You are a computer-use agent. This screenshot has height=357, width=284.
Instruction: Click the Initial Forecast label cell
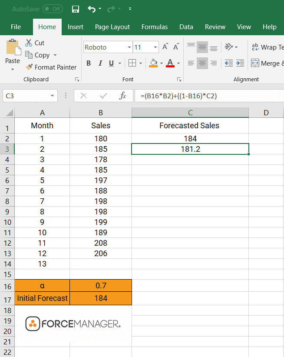(x=42, y=298)
